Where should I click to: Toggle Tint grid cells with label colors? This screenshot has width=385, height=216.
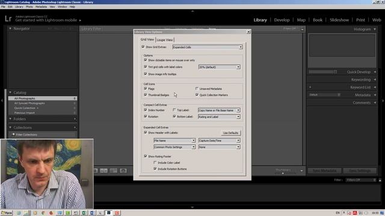(146, 67)
